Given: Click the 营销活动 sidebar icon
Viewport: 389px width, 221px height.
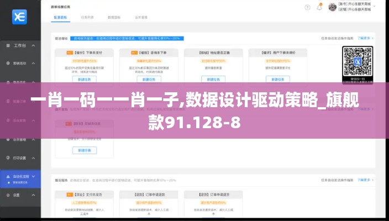Looking at the screenshot, I should click(x=7, y=64).
